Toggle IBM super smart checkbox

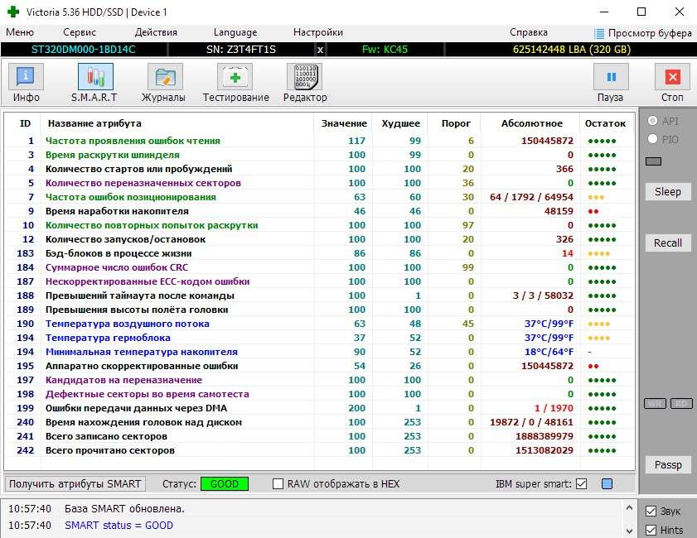click(582, 483)
